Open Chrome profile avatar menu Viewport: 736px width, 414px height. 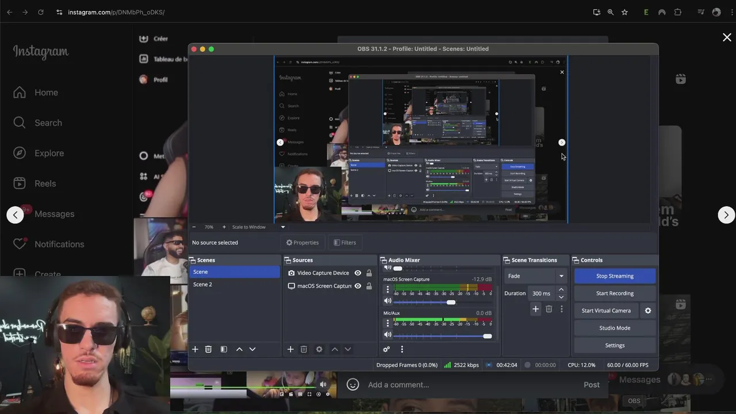click(x=716, y=12)
